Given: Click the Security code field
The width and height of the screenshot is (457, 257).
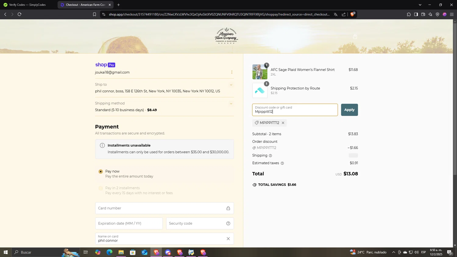Looking at the screenshot, I should tap(200, 224).
